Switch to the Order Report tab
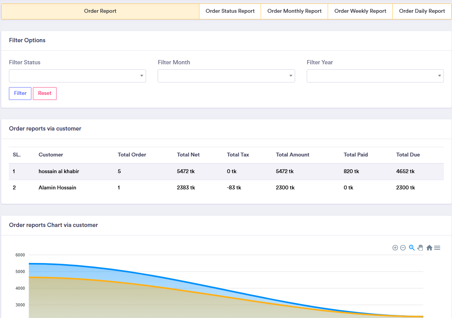Viewport: 452px width, 318px height. pos(100,11)
